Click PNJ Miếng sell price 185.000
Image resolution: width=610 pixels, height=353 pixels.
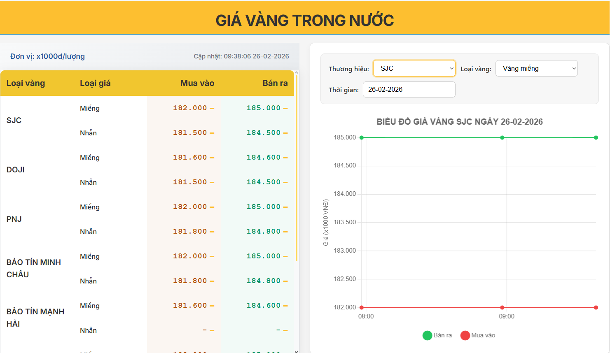point(264,207)
